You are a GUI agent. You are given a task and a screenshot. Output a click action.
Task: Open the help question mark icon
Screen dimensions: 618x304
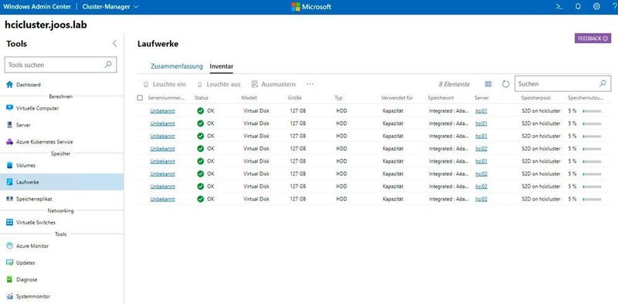tap(615, 6)
